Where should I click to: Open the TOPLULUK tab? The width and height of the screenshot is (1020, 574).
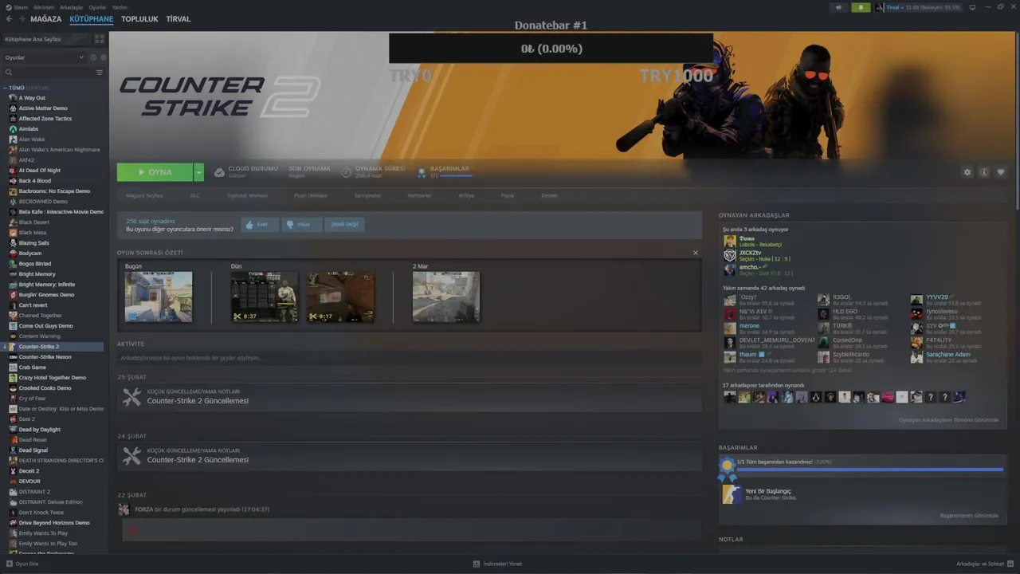pos(139,19)
